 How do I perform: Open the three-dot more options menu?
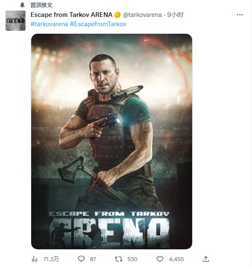(x=240, y=15)
